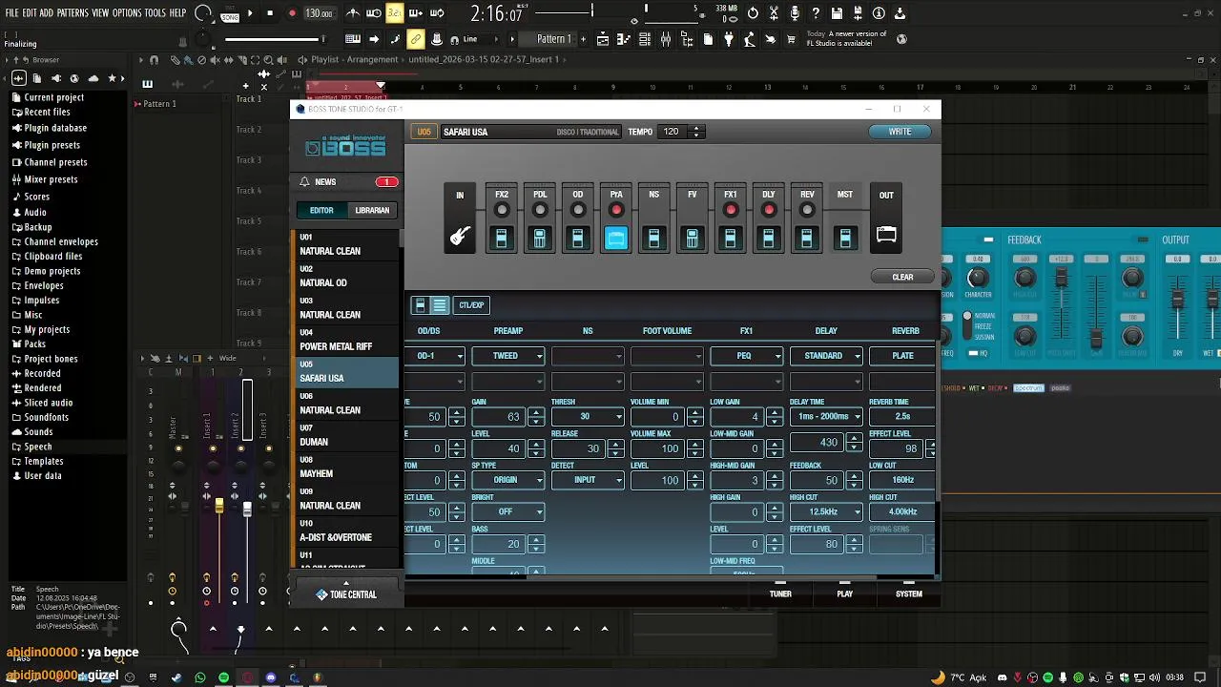Switch to pedal view icon

(x=420, y=305)
